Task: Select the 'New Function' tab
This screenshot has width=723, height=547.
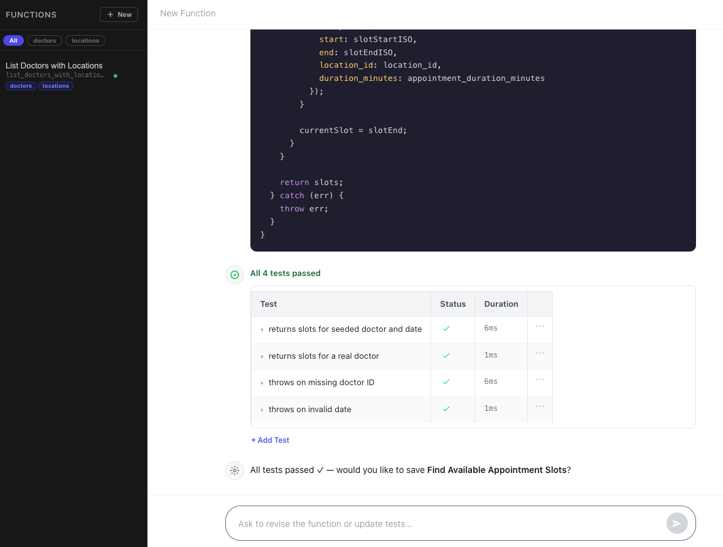Action: 188,13
